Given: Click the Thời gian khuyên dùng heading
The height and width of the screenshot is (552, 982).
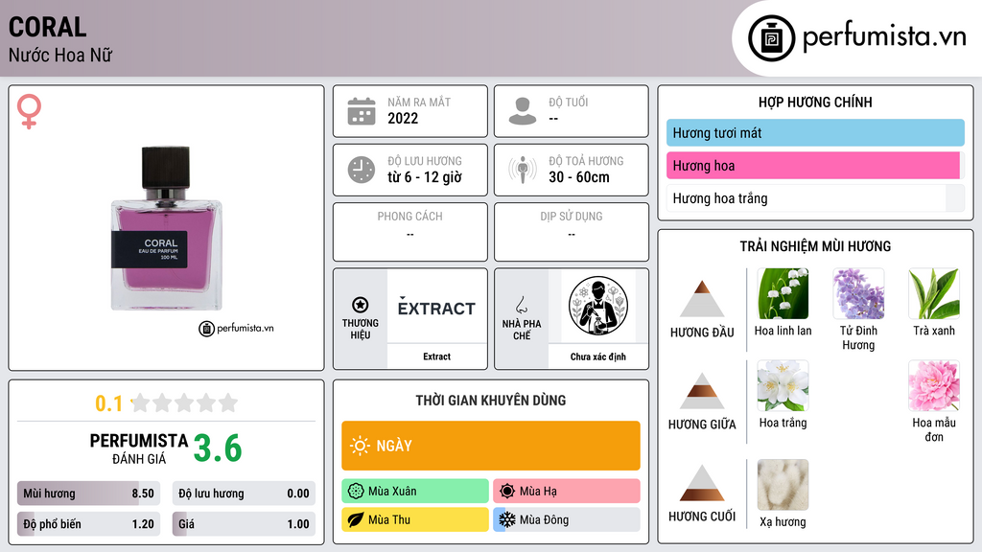Looking at the screenshot, I should click(x=491, y=400).
